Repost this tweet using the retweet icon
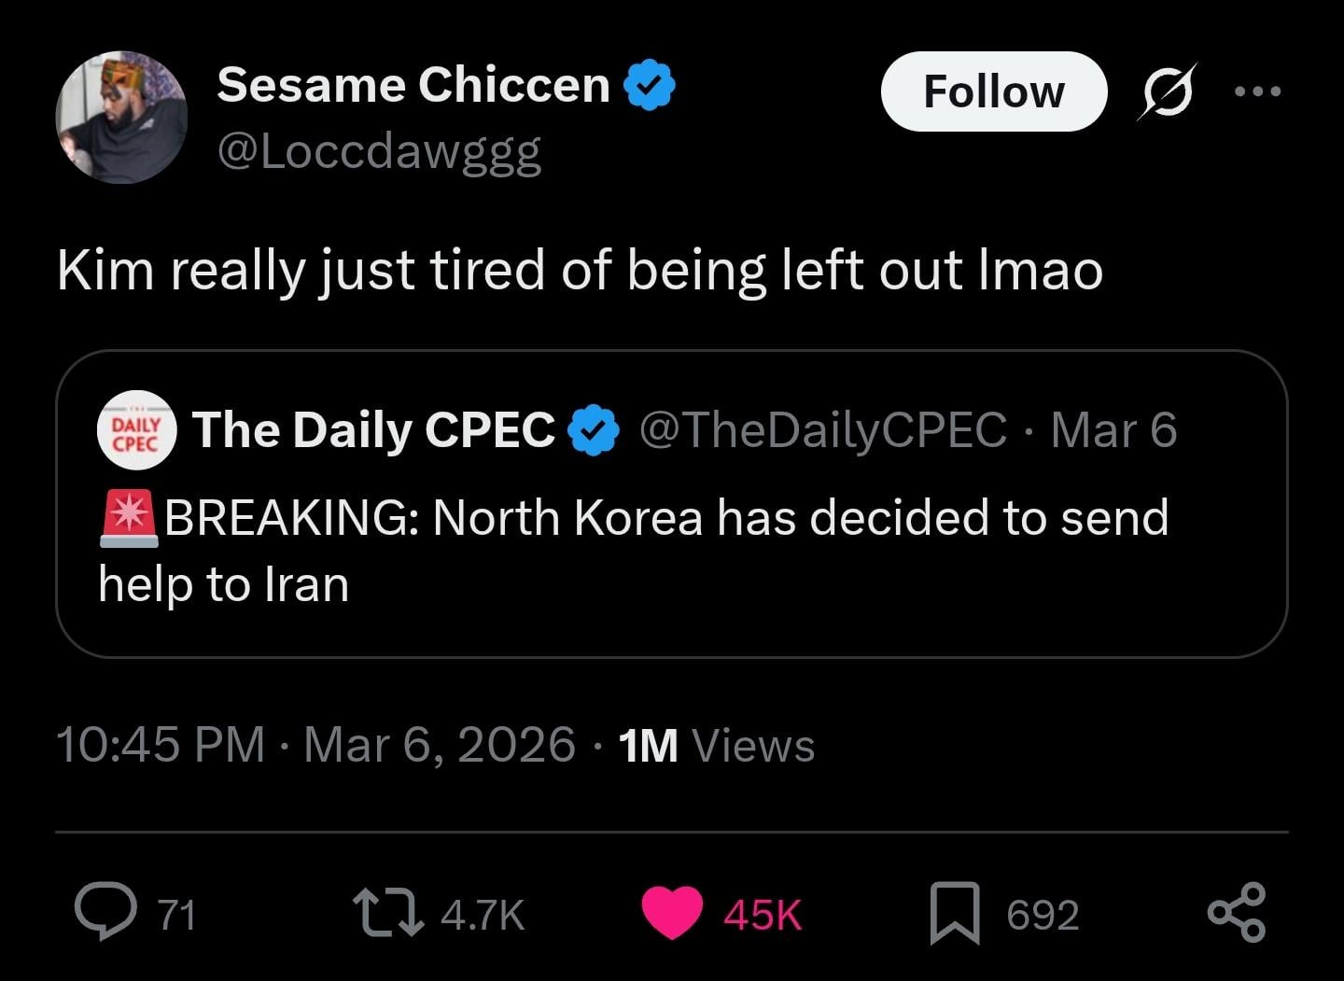The width and height of the screenshot is (1344, 981). click(388, 912)
